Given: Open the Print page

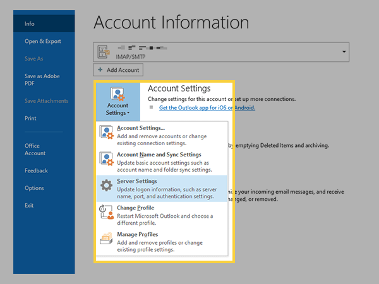Looking at the screenshot, I should (30, 119).
